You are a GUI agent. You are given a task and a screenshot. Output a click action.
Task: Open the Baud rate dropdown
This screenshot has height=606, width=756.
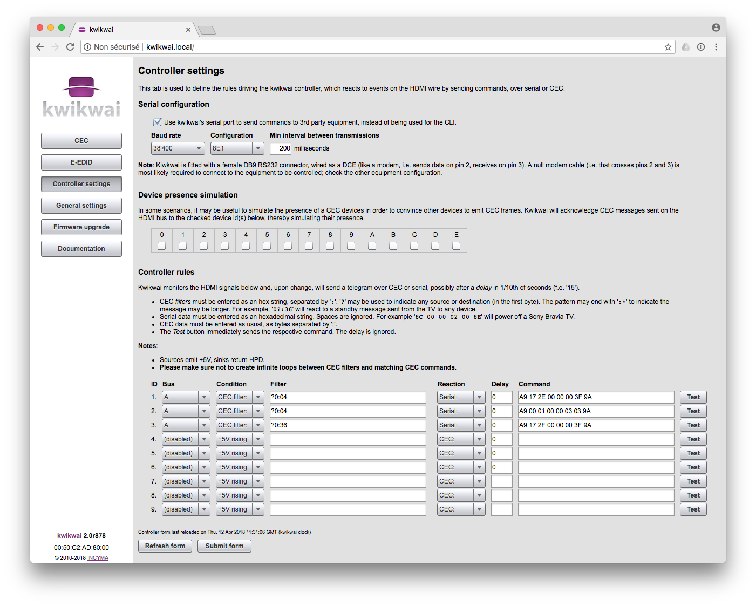click(178, 148)
